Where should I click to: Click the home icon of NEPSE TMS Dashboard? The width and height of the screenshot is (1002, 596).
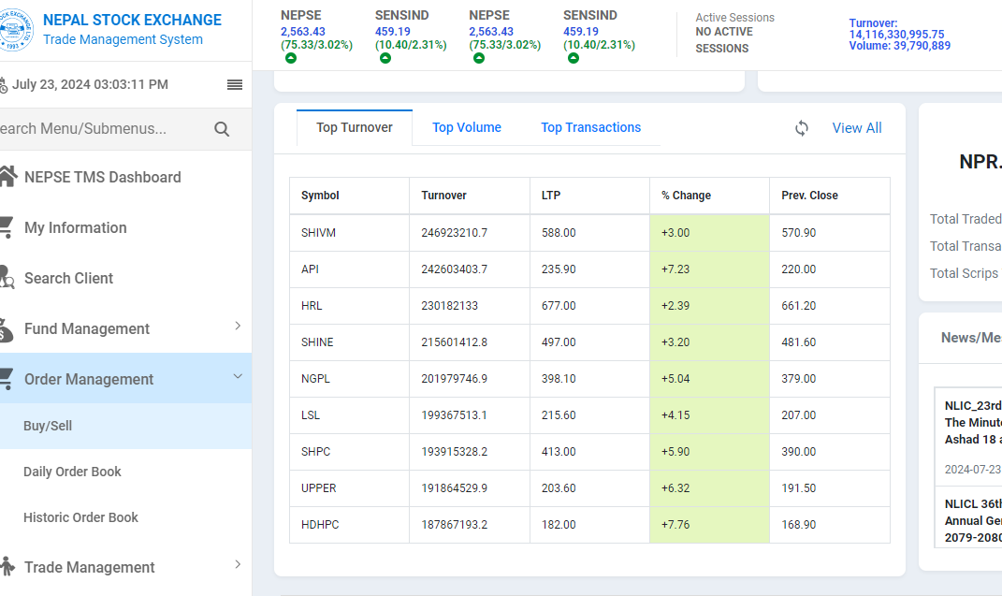[7, 176]
